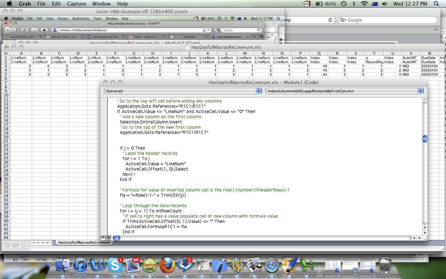This screenshot has width=446, height=279.
Task: Toggle Full Module View in code window
Action: pos(108,238)
